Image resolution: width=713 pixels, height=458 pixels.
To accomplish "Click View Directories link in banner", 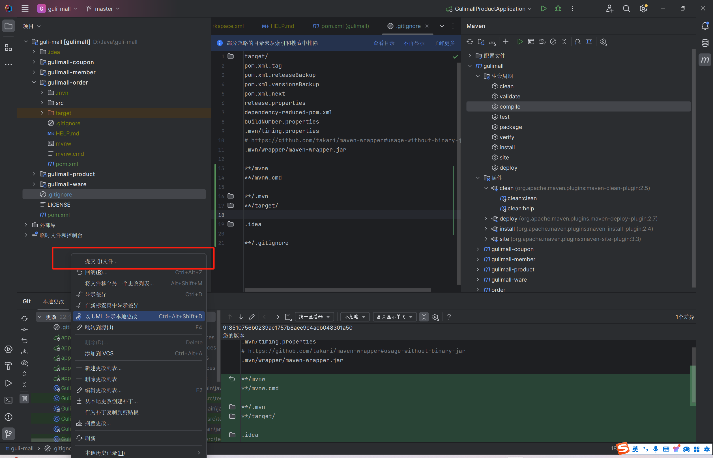I will [x=384, y=43].
